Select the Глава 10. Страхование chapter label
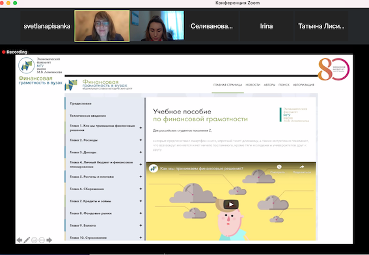Screen dimensions: 369x255 click(x=89, y=237)
